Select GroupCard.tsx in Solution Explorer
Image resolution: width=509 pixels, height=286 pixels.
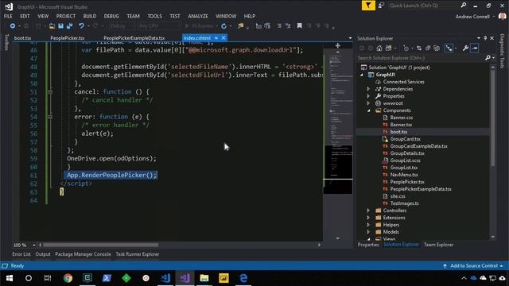tap(405, 139)
